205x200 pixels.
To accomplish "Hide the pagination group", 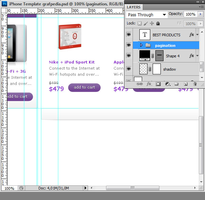I will (x=129, y=45).
